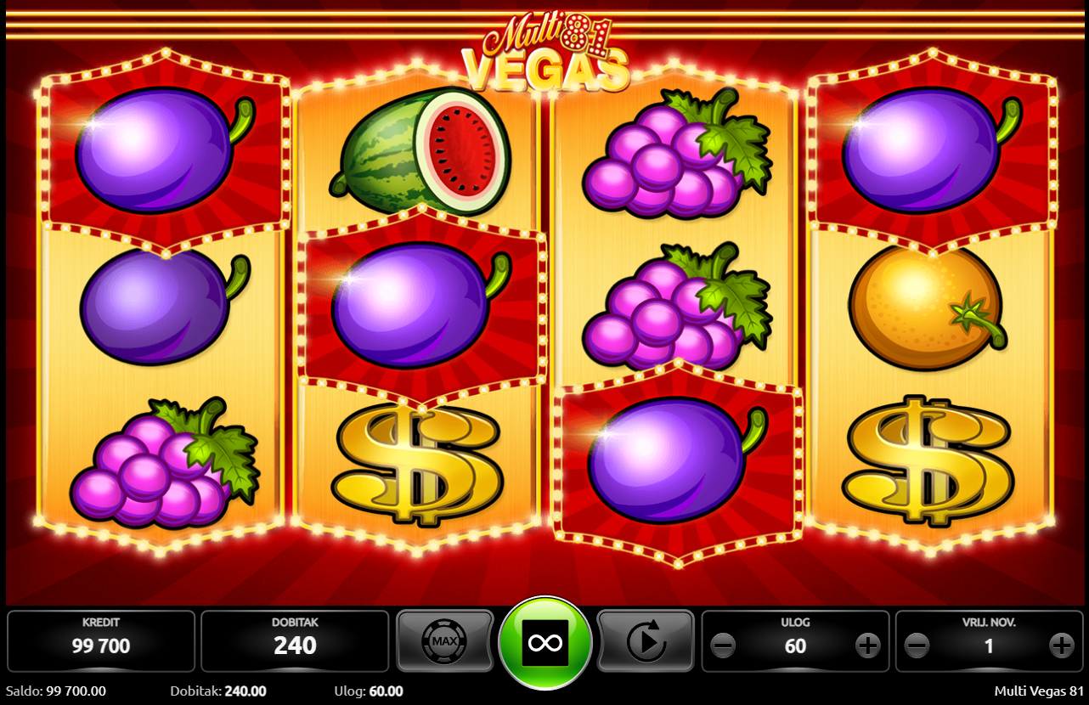Click the Multi 81 Vegas logo

(547, 53)
